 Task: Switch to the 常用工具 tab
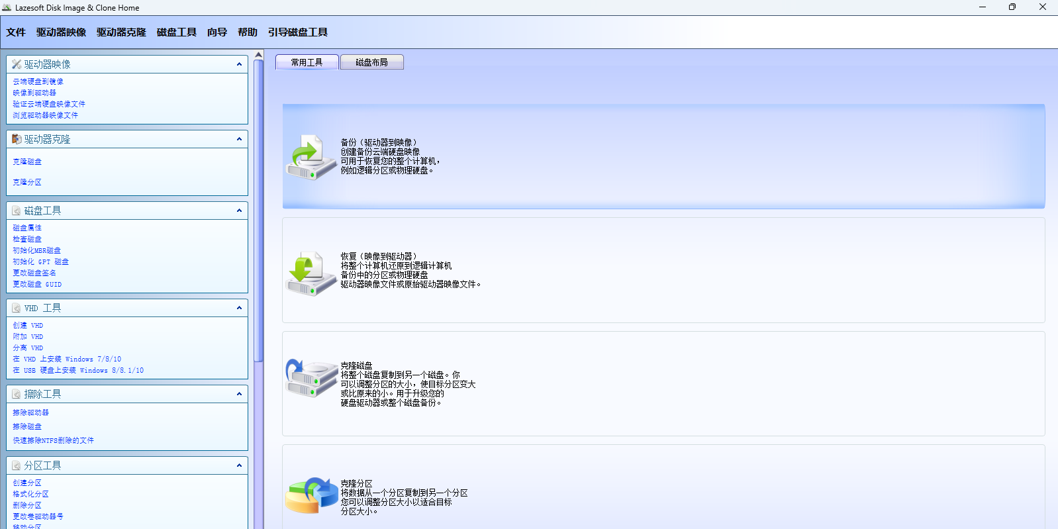click(x=307, y=62)
